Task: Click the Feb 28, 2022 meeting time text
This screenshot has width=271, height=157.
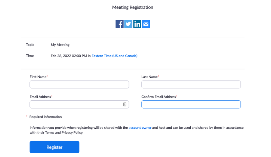Action: click(x=69, y=56)
